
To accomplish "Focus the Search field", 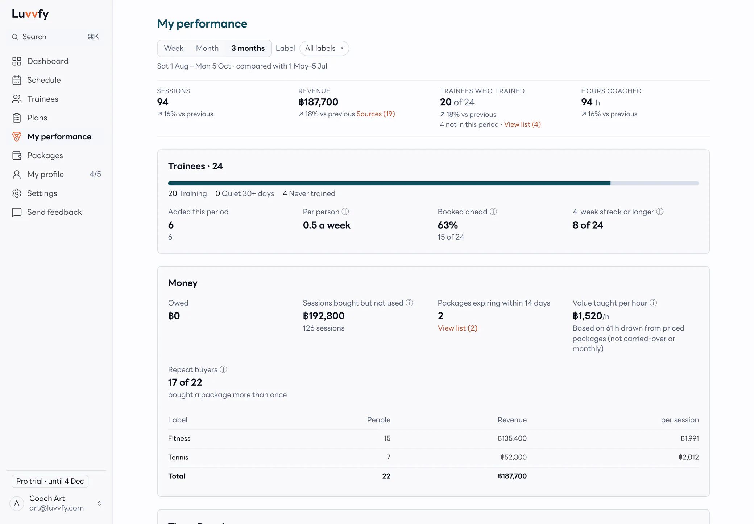I will [x=56, y=37].
